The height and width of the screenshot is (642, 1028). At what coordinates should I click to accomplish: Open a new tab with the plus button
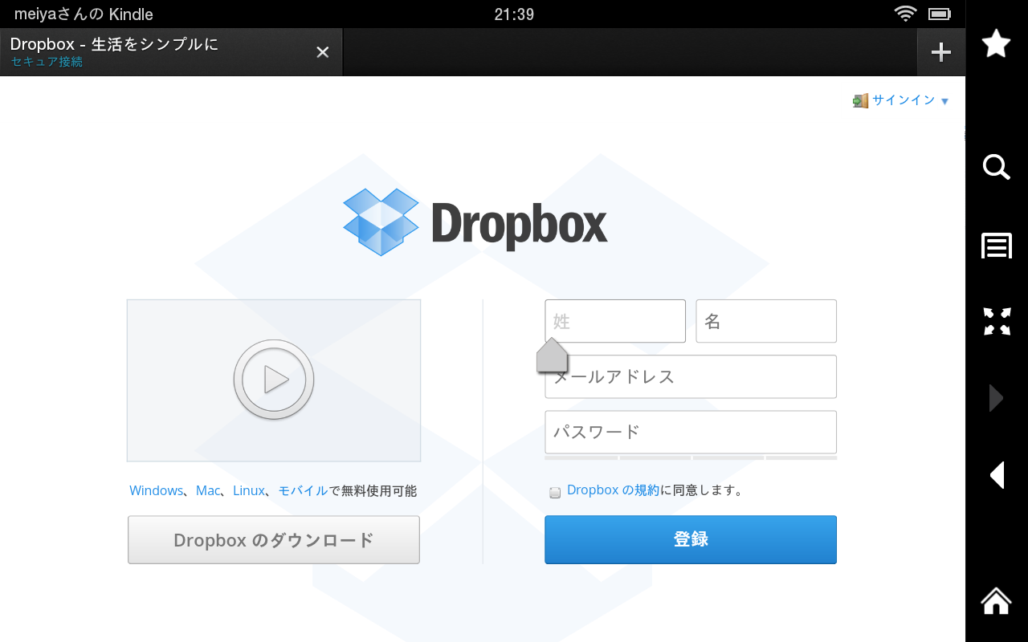[x=941, y=52]
